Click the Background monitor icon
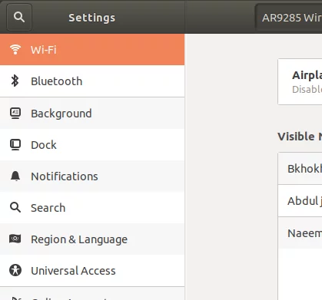This screenshot has width=322, height=300. coord(15,114)
